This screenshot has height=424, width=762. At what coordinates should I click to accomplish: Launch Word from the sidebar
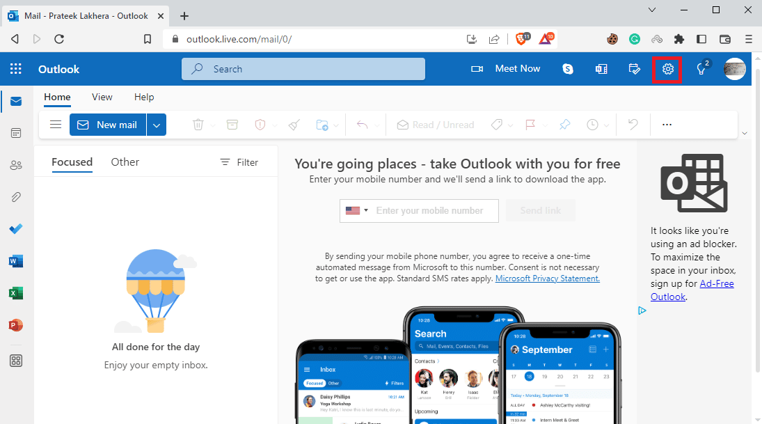16,261
